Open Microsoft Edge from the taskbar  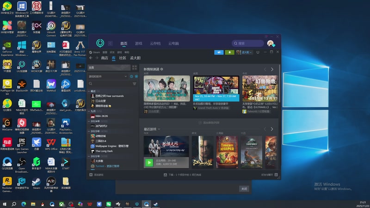point(24,204)
